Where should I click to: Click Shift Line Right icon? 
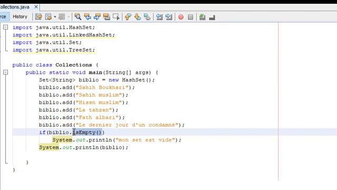click(x=169, y=17)
